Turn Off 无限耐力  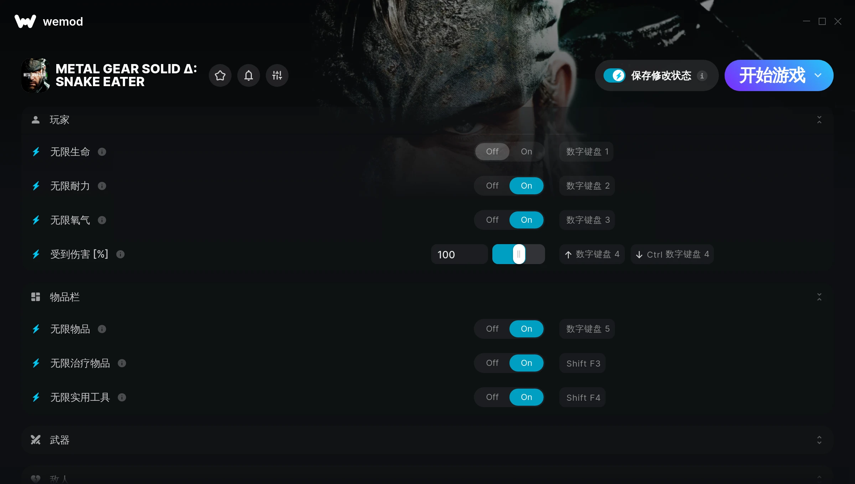pyautogui.click(x=492, y=186)
